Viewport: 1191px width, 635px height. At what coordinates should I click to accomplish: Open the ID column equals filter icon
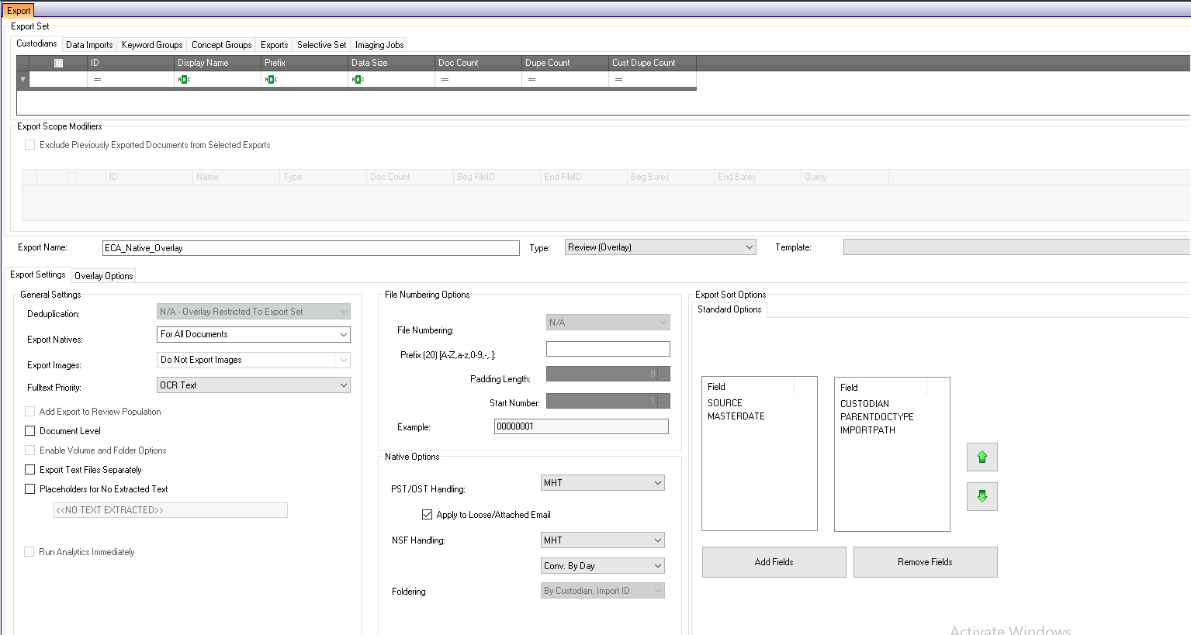tap(97, 79)
